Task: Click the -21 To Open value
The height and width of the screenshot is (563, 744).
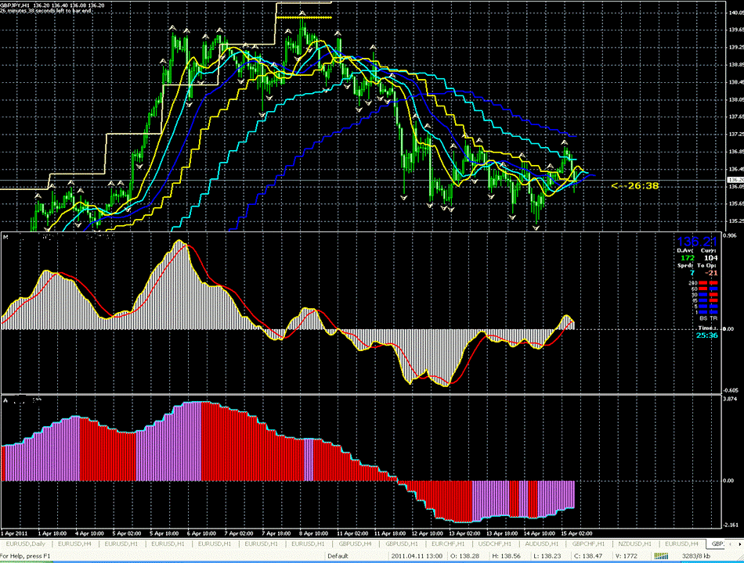Action: tap(711, 273)
